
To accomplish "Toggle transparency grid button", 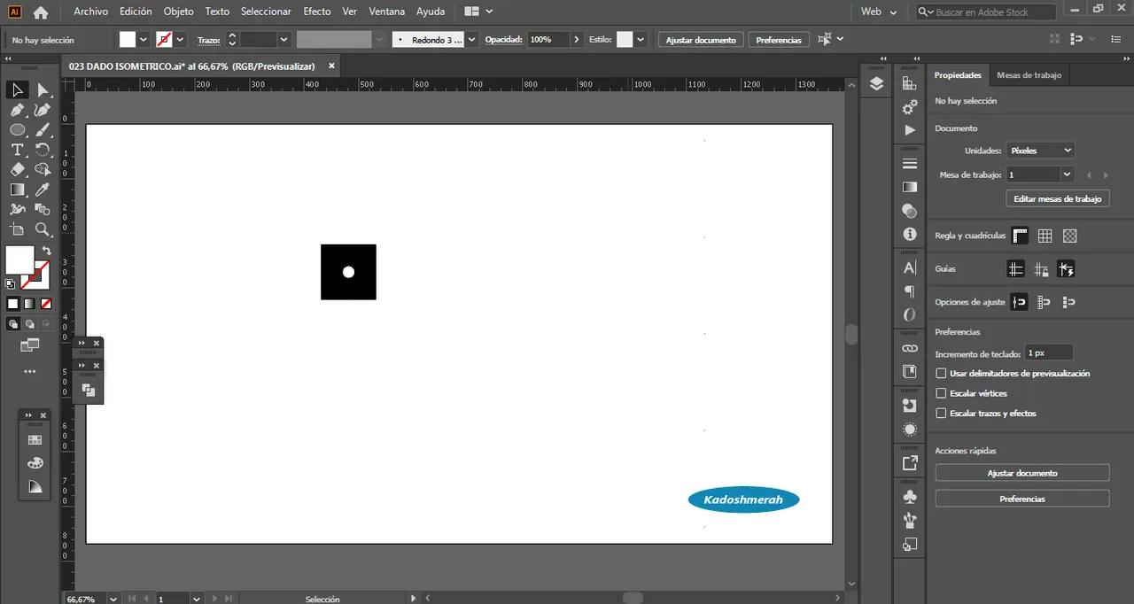I will [x=1069, y=236].
